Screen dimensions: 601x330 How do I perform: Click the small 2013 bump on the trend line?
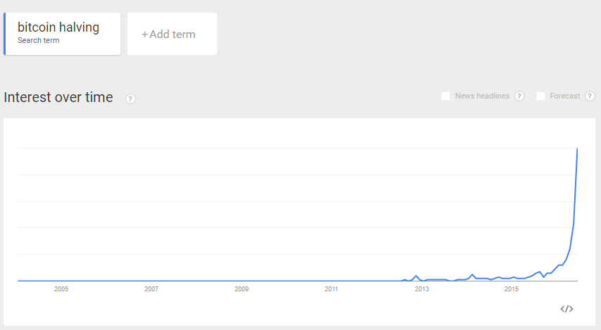point(416,276)
